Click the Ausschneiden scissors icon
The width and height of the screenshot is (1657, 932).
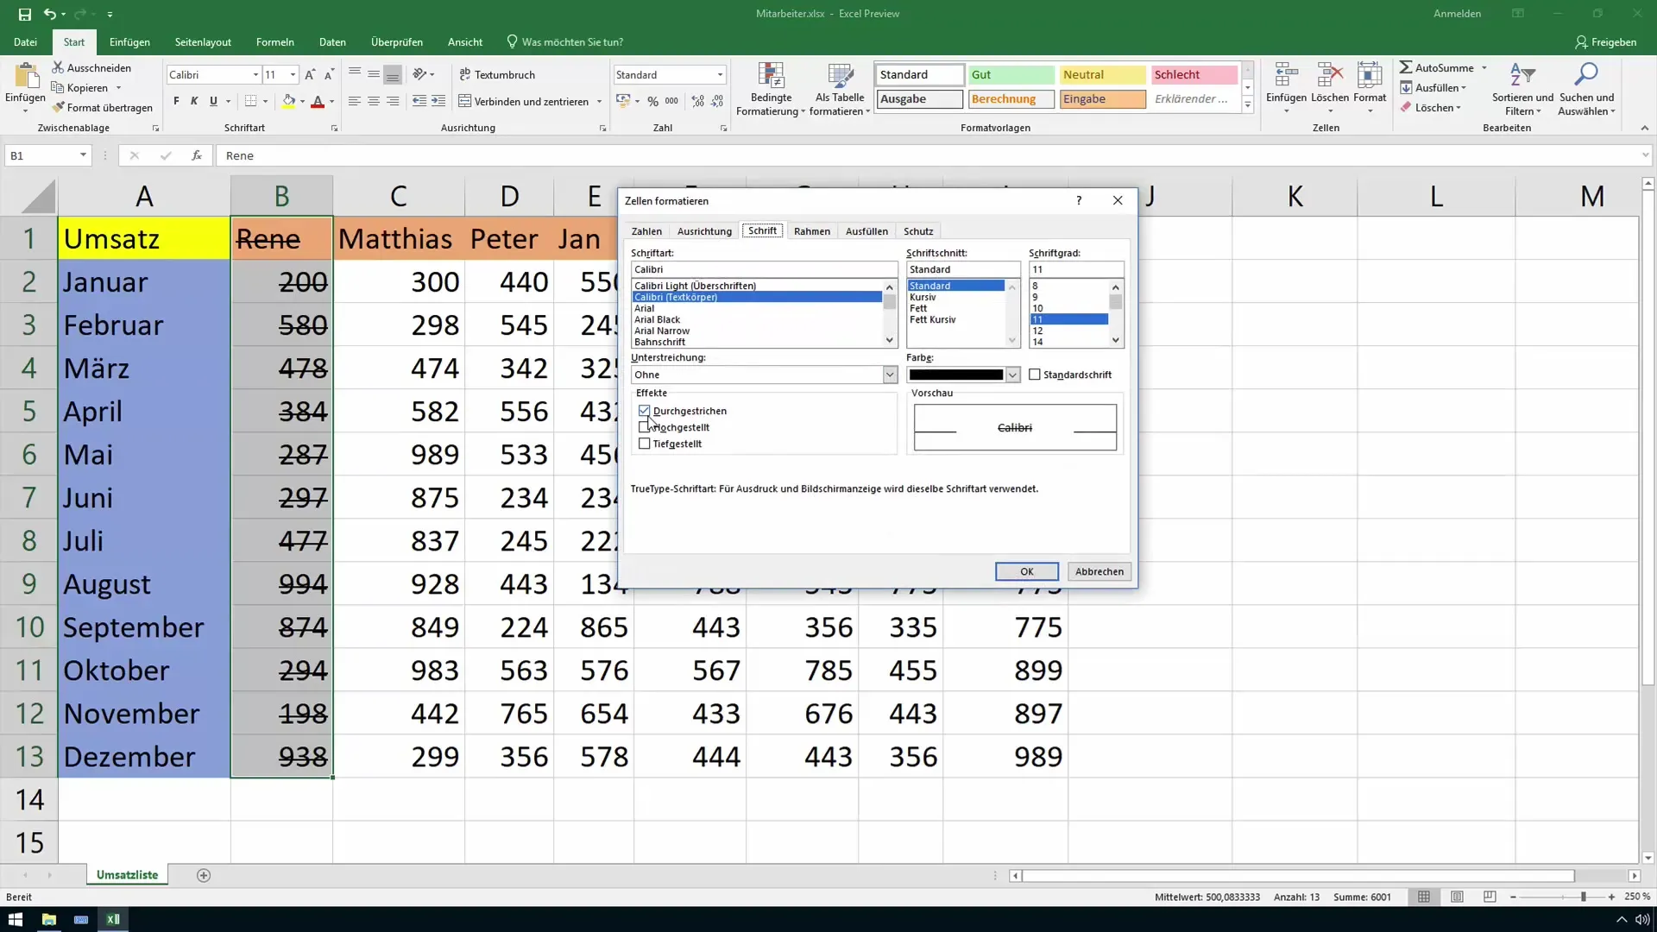(x=58, y=67)
